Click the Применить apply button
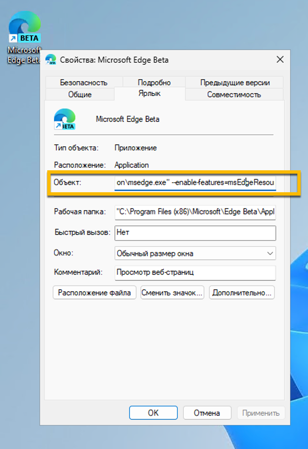The width and height of the screenshot is (308, 449). coord(261,413)
